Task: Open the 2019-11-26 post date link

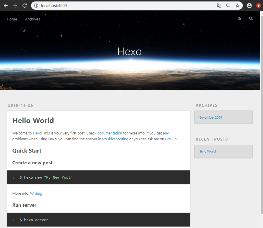Action: 21,105
